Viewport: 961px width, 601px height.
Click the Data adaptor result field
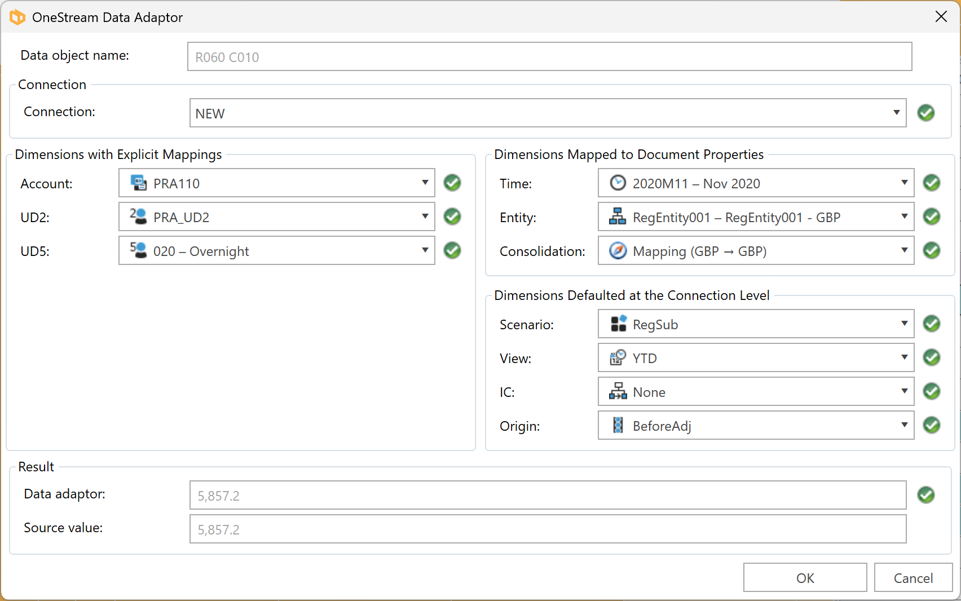[548, 495]
